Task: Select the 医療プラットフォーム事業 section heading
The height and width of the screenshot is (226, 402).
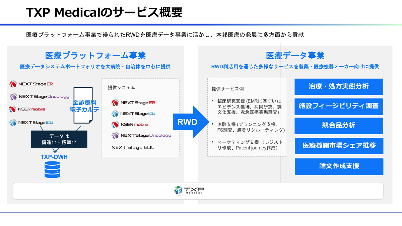Action: click(95, 55)
